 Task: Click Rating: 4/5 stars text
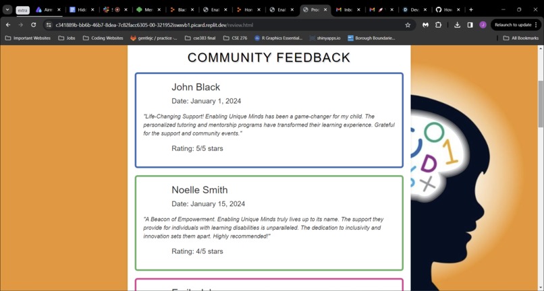197,251
